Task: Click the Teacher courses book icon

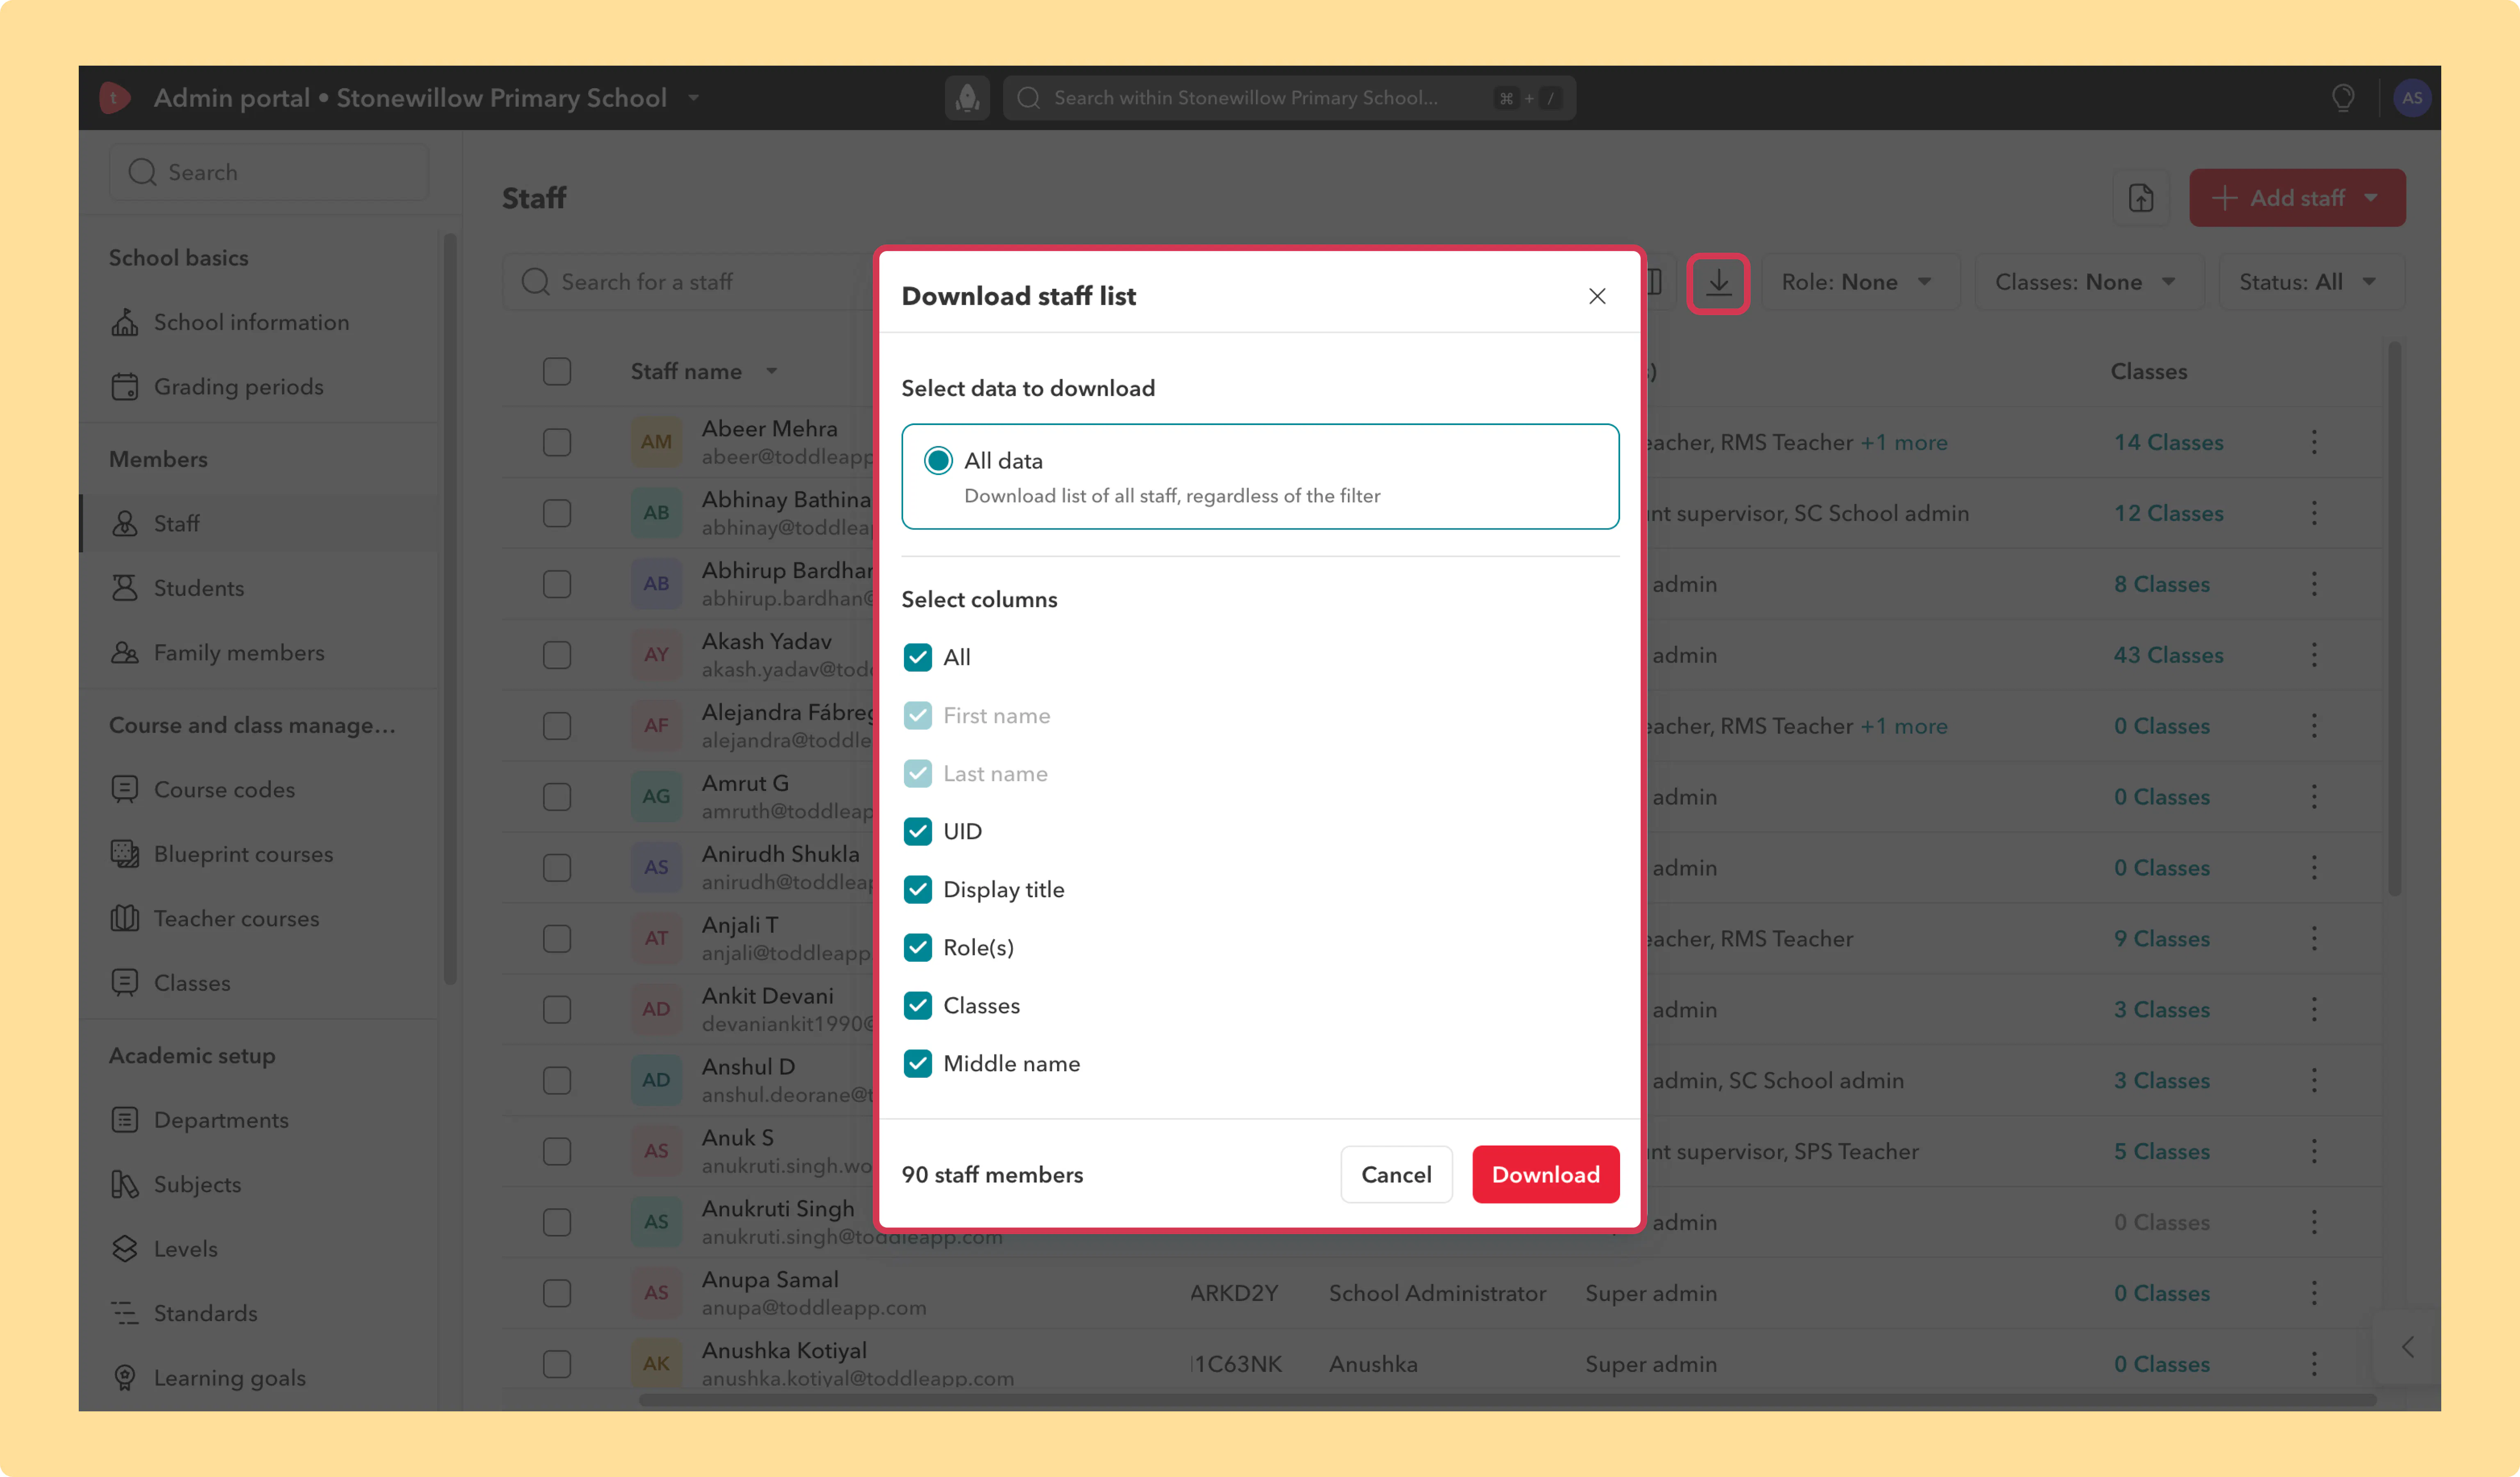Action: [125, 918]
